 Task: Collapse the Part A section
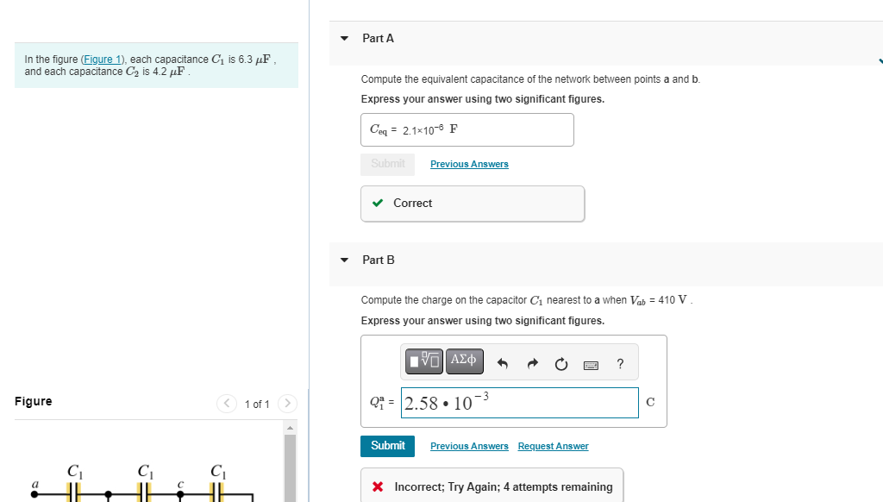(x=343, y=38)
